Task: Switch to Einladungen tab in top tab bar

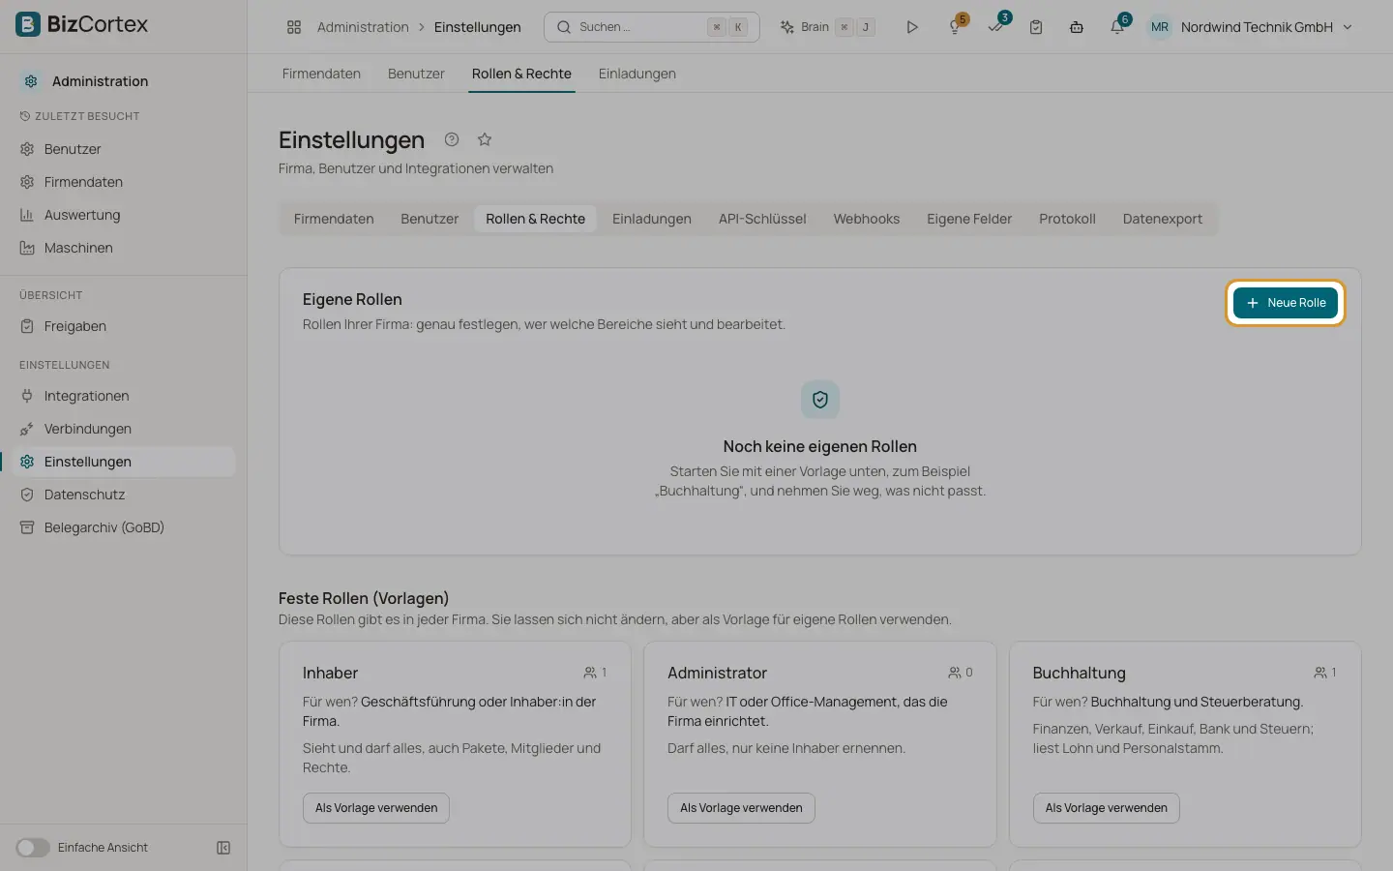Action: (x=637, y=74)
